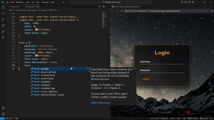Select text-decoration-line suggestion

coord(60,95)
